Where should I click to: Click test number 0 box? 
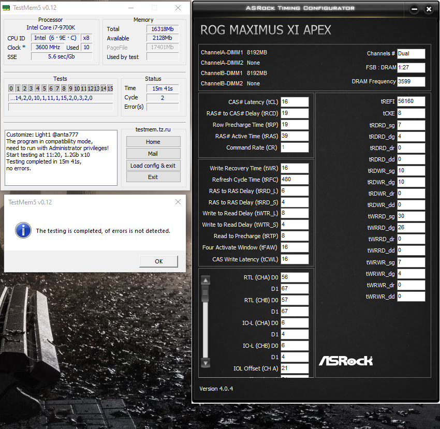click(x=11, y=88)
